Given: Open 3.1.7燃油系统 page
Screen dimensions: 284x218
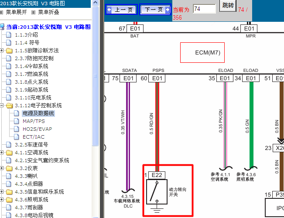Looking at the screenshot, I should click(31, 74).
